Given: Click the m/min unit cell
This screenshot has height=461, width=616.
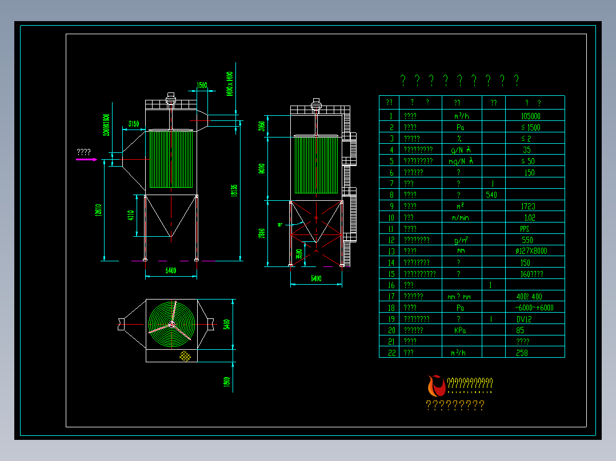Looking at the screenshot, I should click(461, 218).
